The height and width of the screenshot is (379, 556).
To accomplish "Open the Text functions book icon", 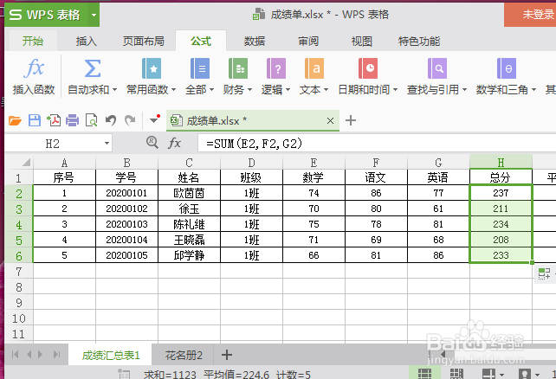I will point(314,68).
